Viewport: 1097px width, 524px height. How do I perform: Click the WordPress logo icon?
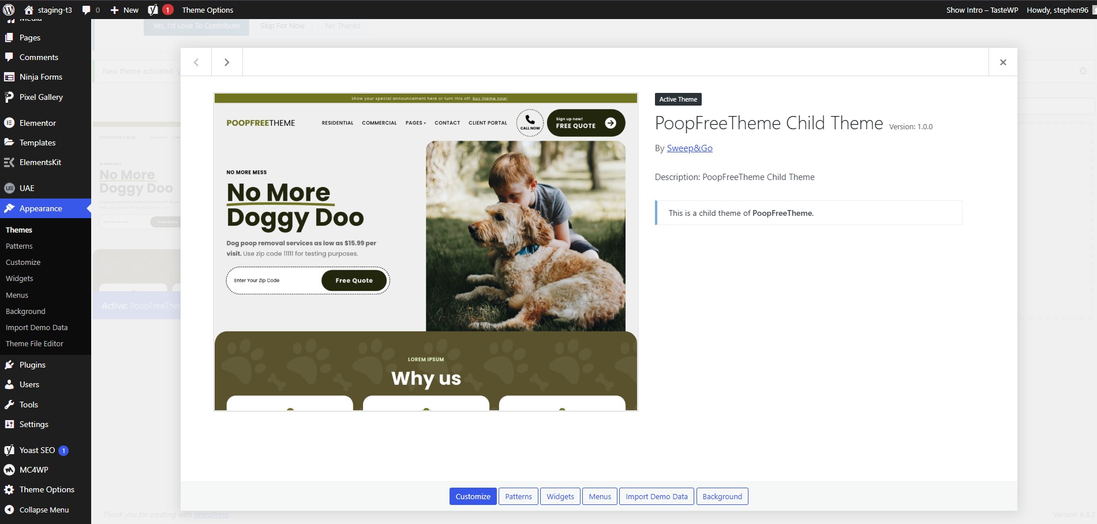point(9,10)
